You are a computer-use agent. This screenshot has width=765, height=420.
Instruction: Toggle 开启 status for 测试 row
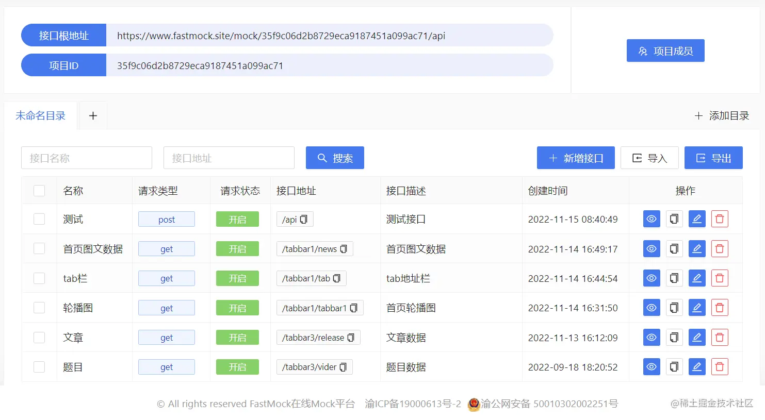[237, 219]
